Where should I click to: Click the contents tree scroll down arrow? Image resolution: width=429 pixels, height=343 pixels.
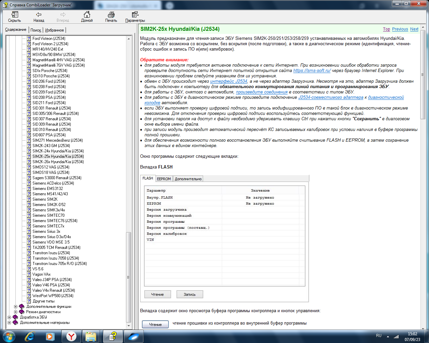(x=129, y=325)
